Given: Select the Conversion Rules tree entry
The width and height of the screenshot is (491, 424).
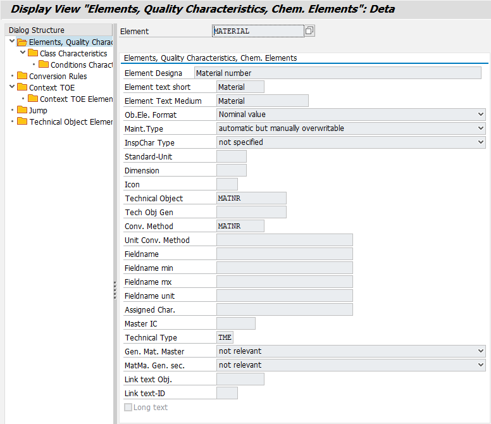Looking at the screenshot, I should point(58,77).
